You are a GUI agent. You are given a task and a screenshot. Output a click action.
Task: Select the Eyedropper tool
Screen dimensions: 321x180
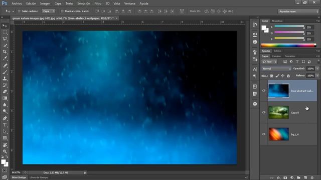coord(5,58)
